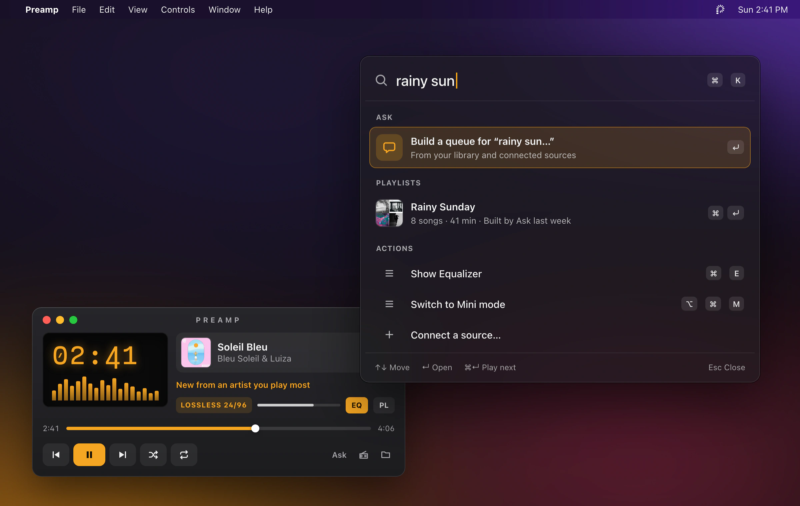Screen dimensions: 800x506
Task: Open the Controls menu
Action: click(x=178, y=10)
